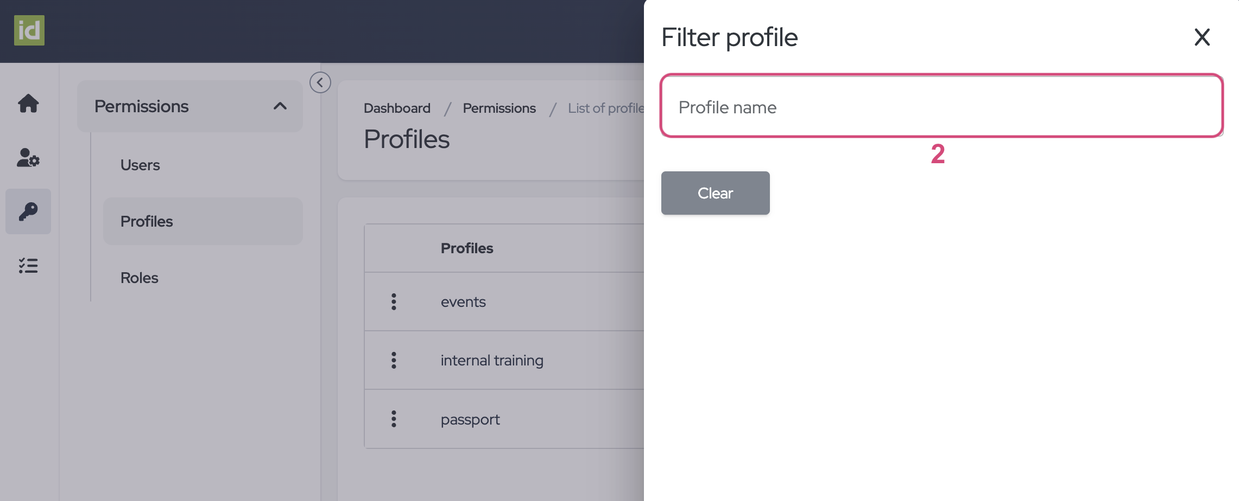This screenshot has width=1239, height=501.
Task: Select Roles in the Permissions menu
Action: point(139,278)
